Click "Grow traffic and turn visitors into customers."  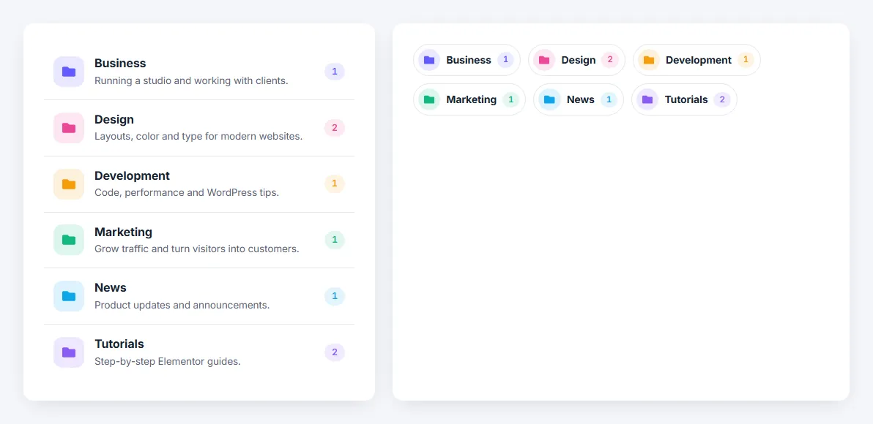point(197,249)
